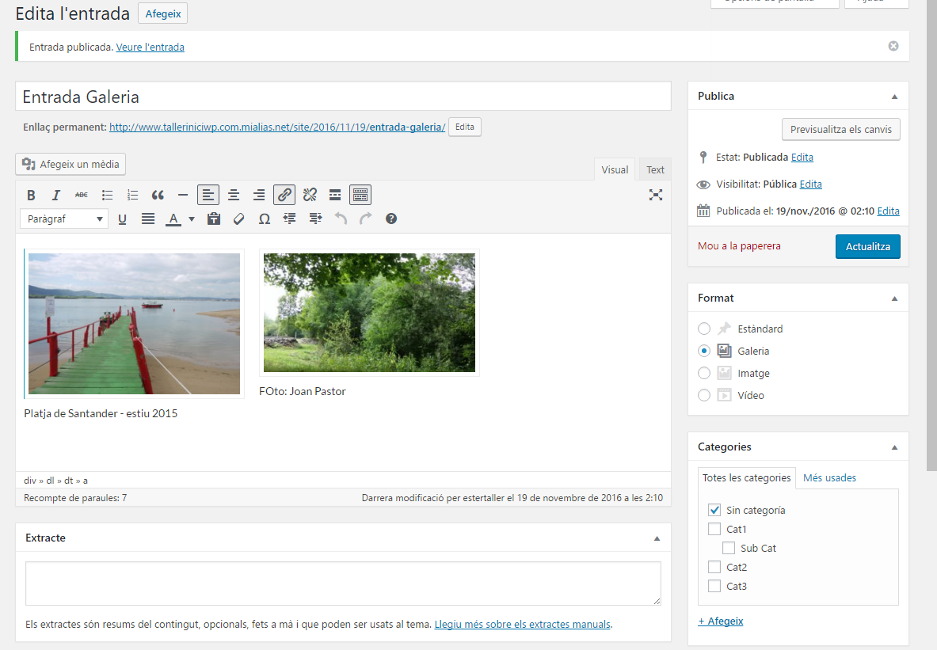Collapse the Format panel
This screenshot has height=650, width=937.
click(x=894, y=298)
